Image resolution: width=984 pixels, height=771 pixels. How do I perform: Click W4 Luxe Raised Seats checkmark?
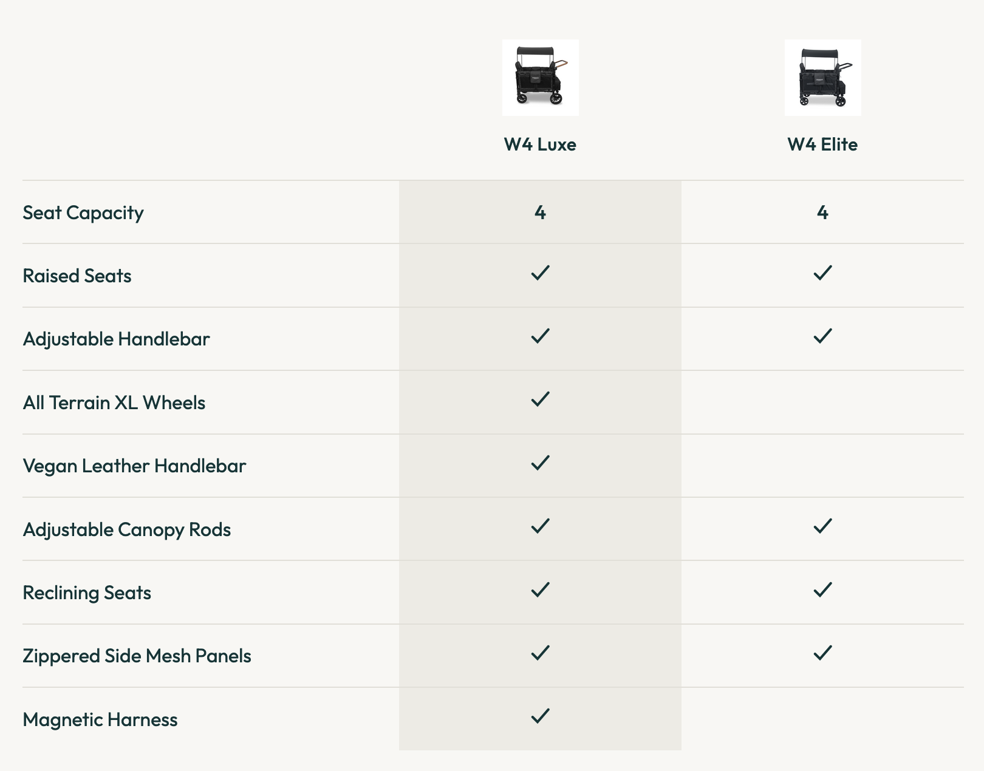pos(540,273)
